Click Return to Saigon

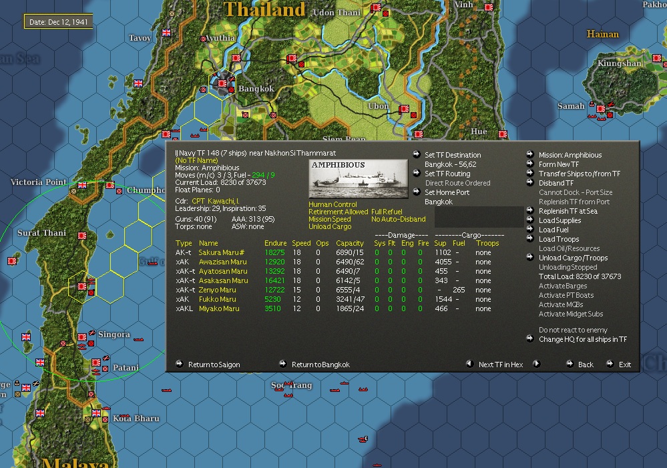(214, 365)
